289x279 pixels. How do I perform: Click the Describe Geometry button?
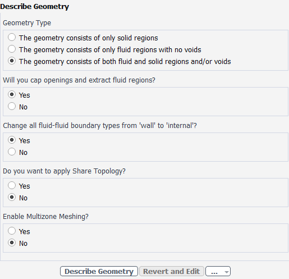(x=99, y=271)
